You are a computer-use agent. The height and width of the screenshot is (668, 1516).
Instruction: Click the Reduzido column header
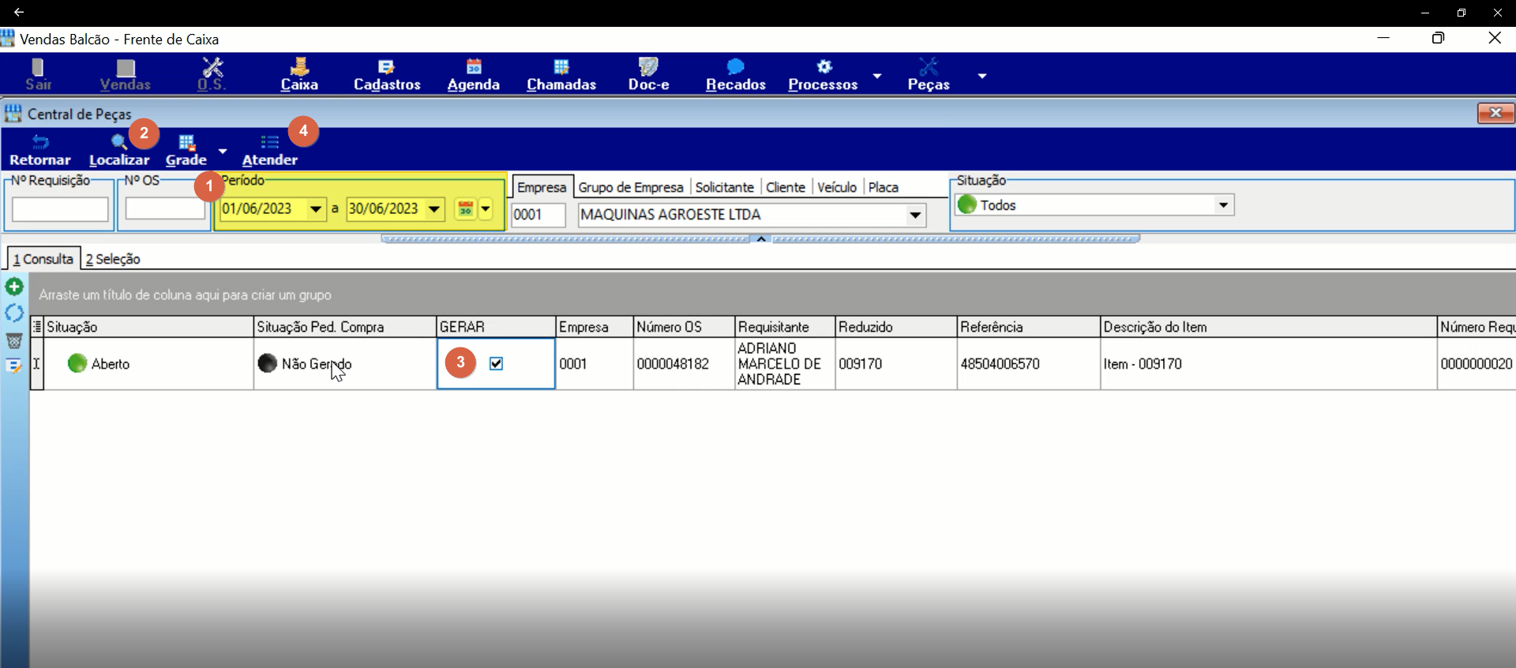click(895, 327)
